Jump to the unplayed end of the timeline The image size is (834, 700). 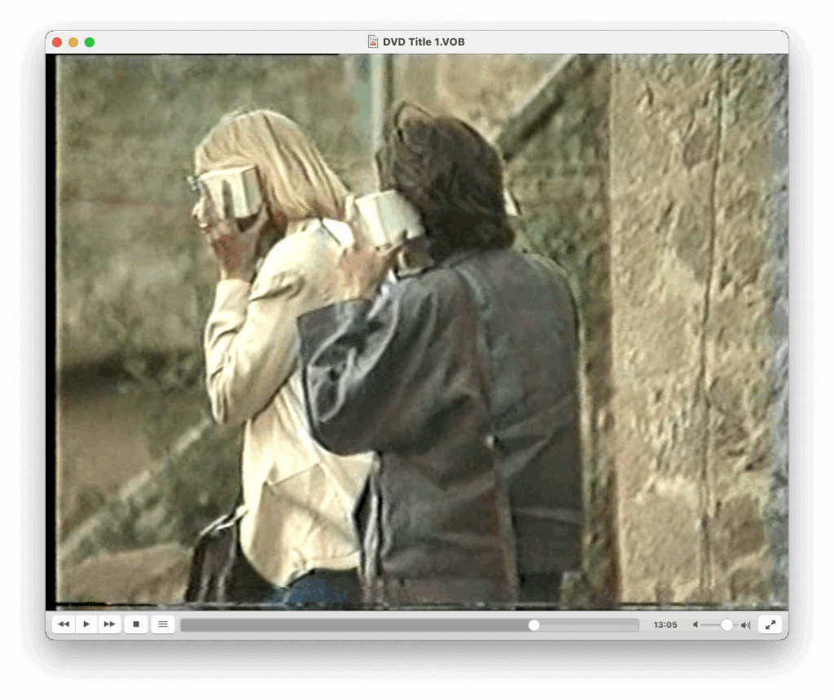pyautogui.click(x=634, y=625)
